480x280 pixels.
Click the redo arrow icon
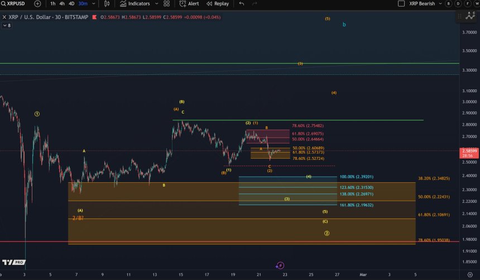point(255,3)
